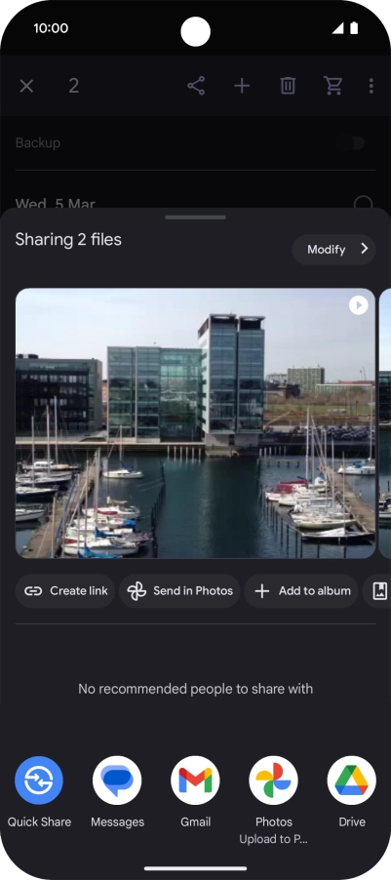This screenshot has width=391, height=880.
Task: Share to the Drive icon
Action: (x=352, y=780)
